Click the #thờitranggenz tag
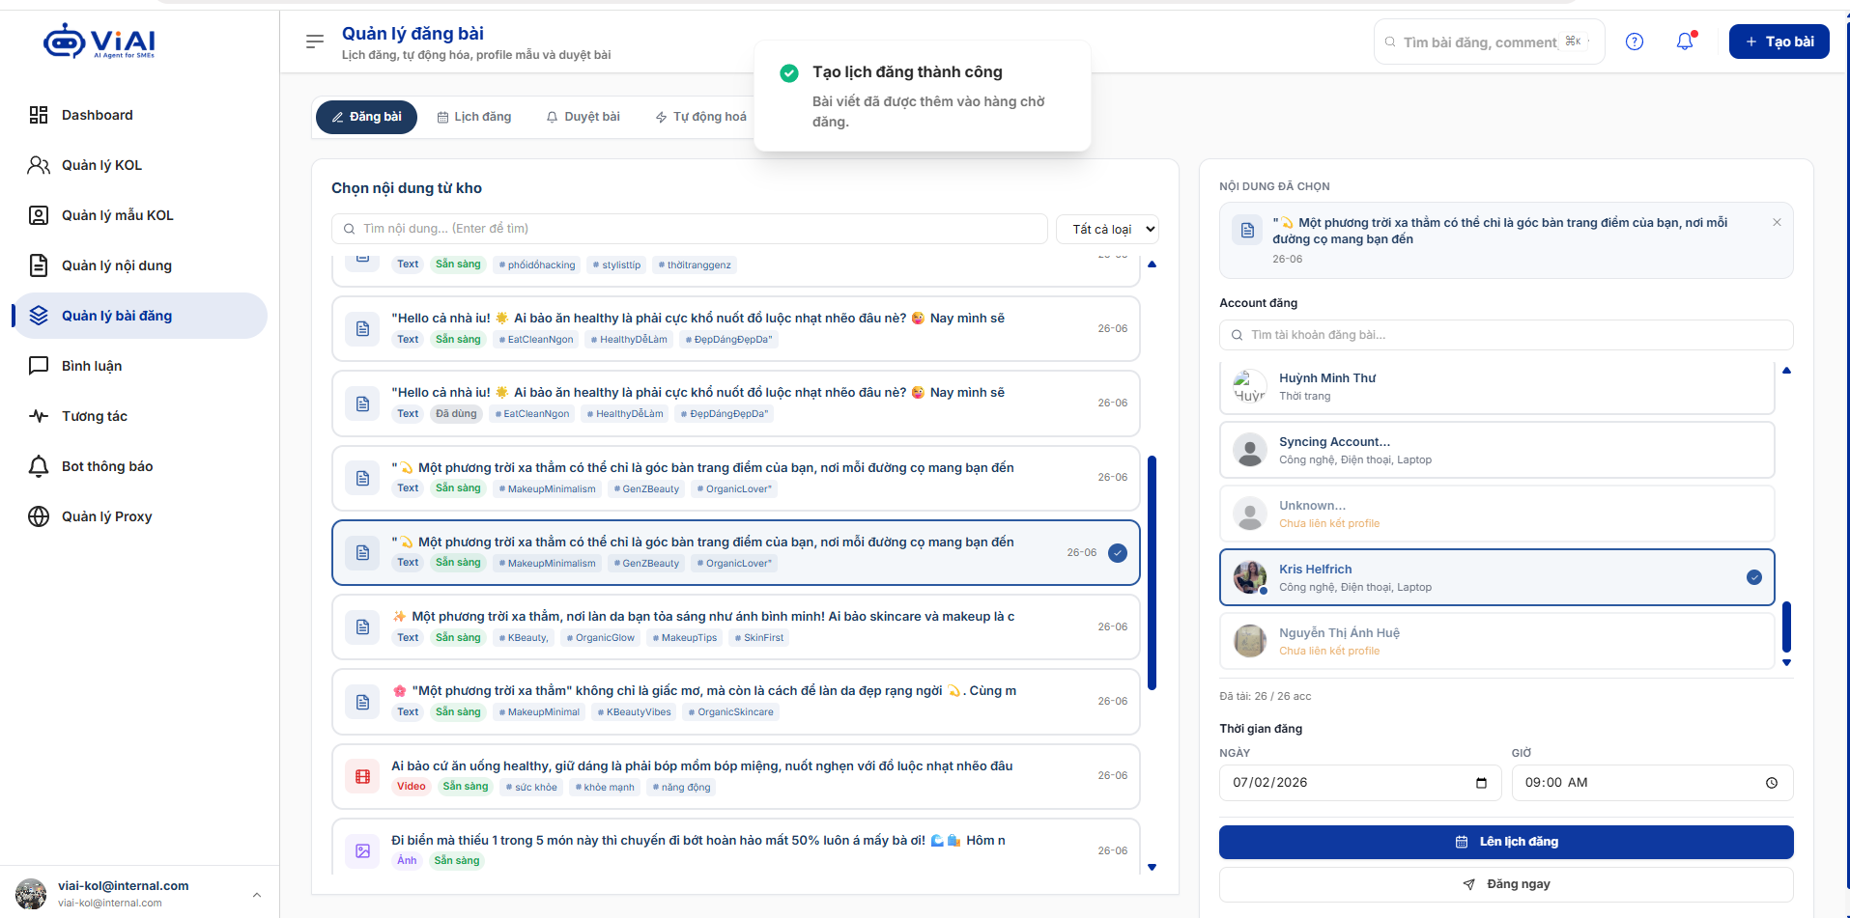 [695, 264]
